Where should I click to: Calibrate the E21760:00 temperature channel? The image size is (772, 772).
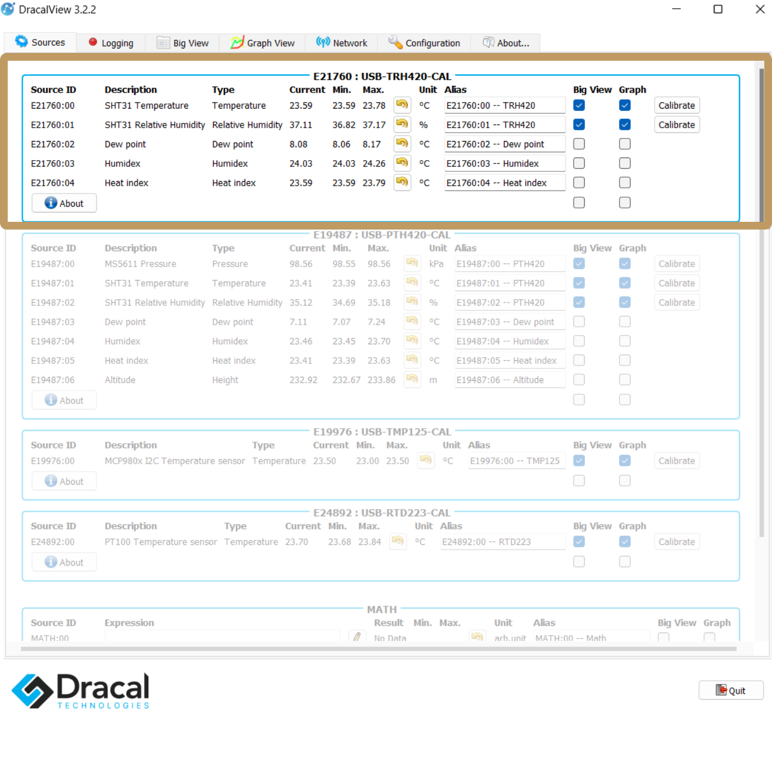(677, 105)
